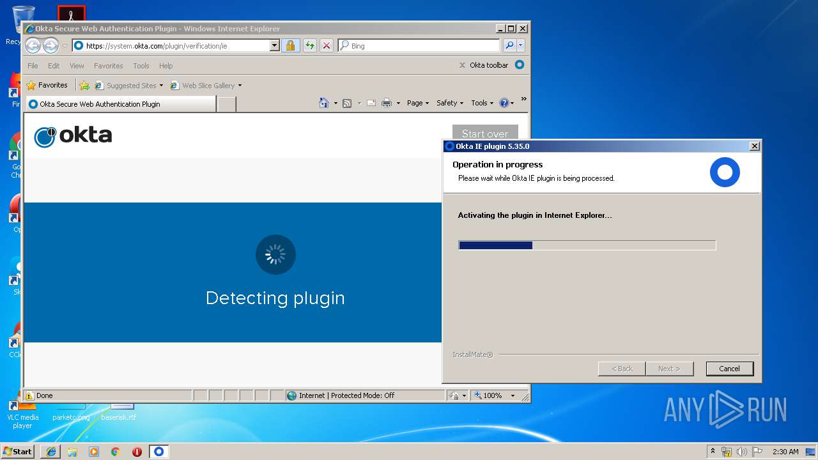Click the Print icon
The height and width of the screenshot is (460, 818).
coord(387,103)
